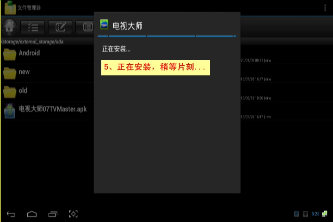Go to the Home folder icon

click(x=9, y=27)
